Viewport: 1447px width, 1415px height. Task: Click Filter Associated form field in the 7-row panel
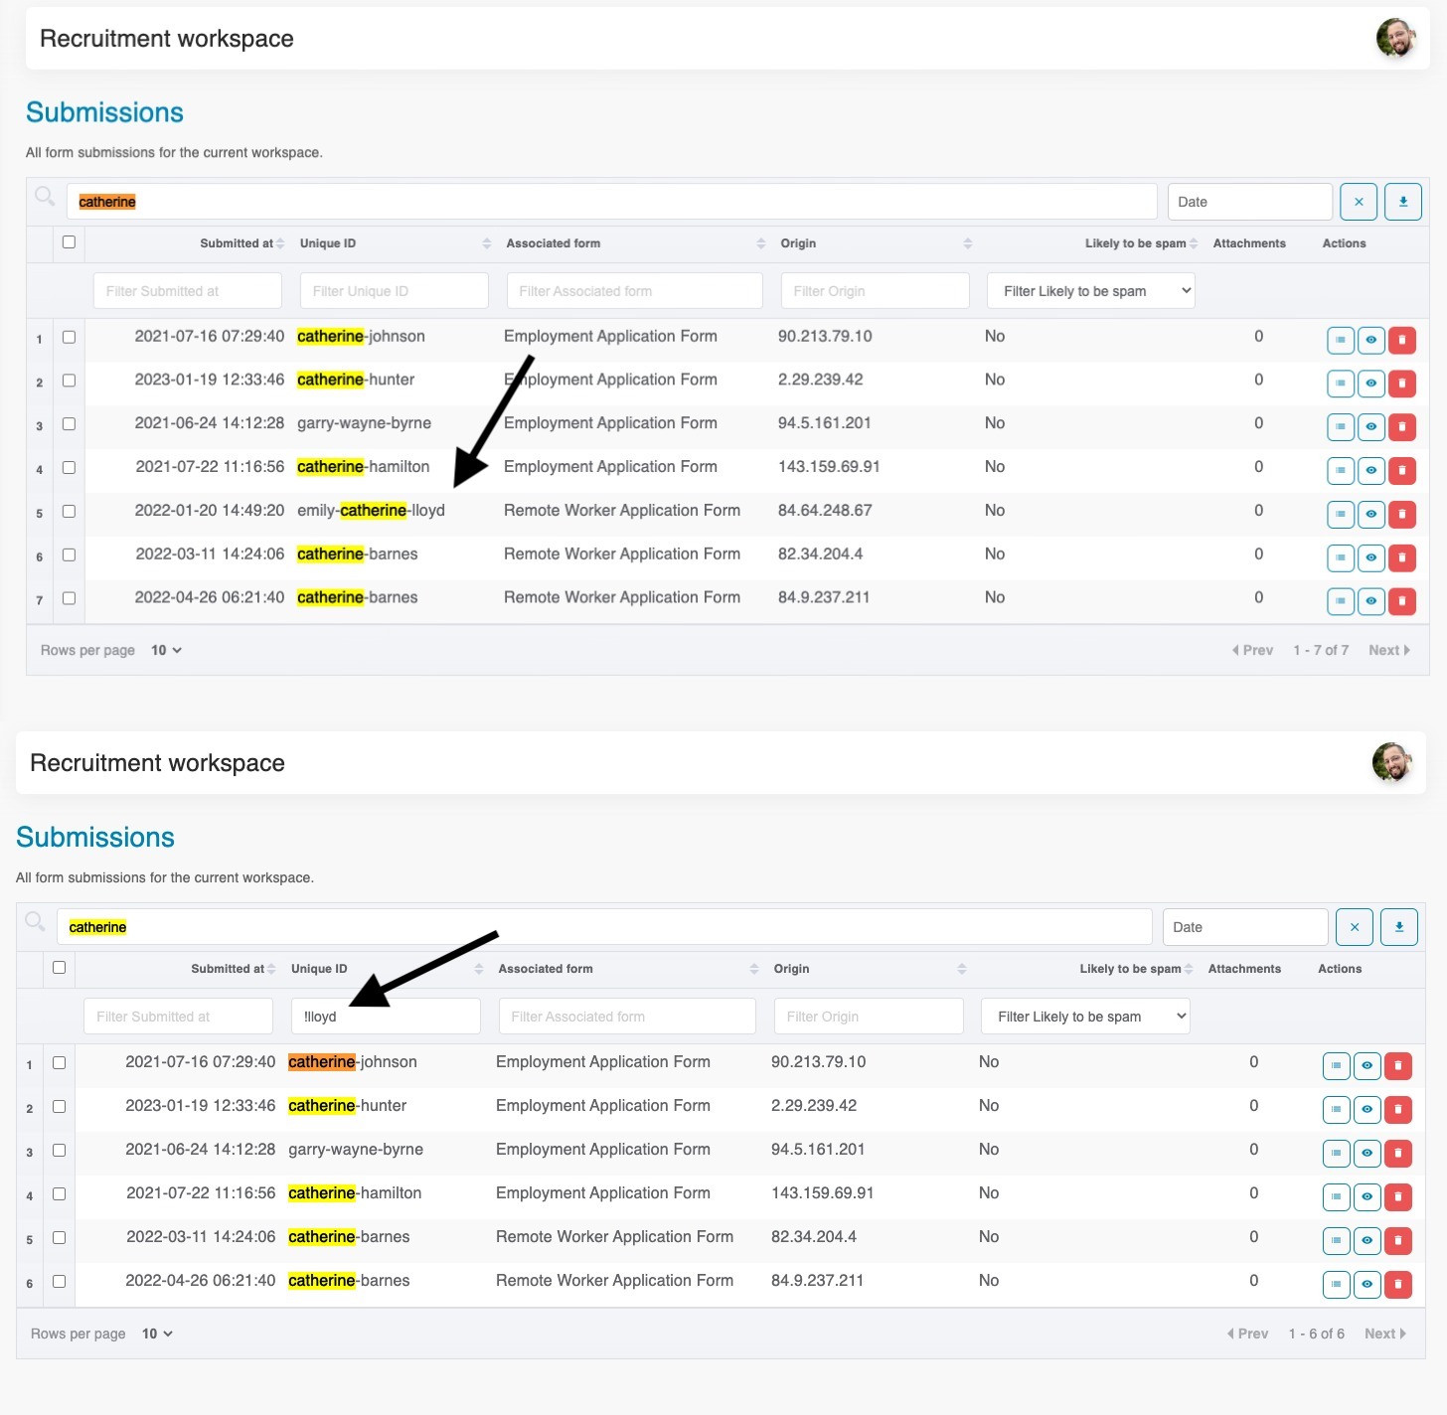coord(635,291)
